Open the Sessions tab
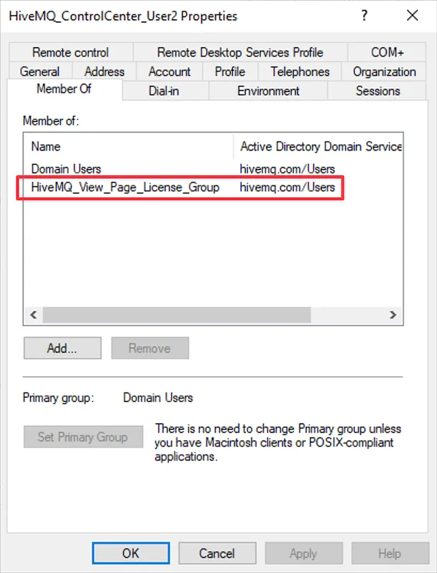Screen dimensions: 437x573 (378, 91)
